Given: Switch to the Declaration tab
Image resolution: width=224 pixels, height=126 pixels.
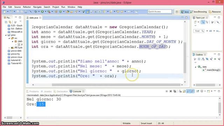Looking at the screenshot, I should pyautogui.click(x=61, y=91).
